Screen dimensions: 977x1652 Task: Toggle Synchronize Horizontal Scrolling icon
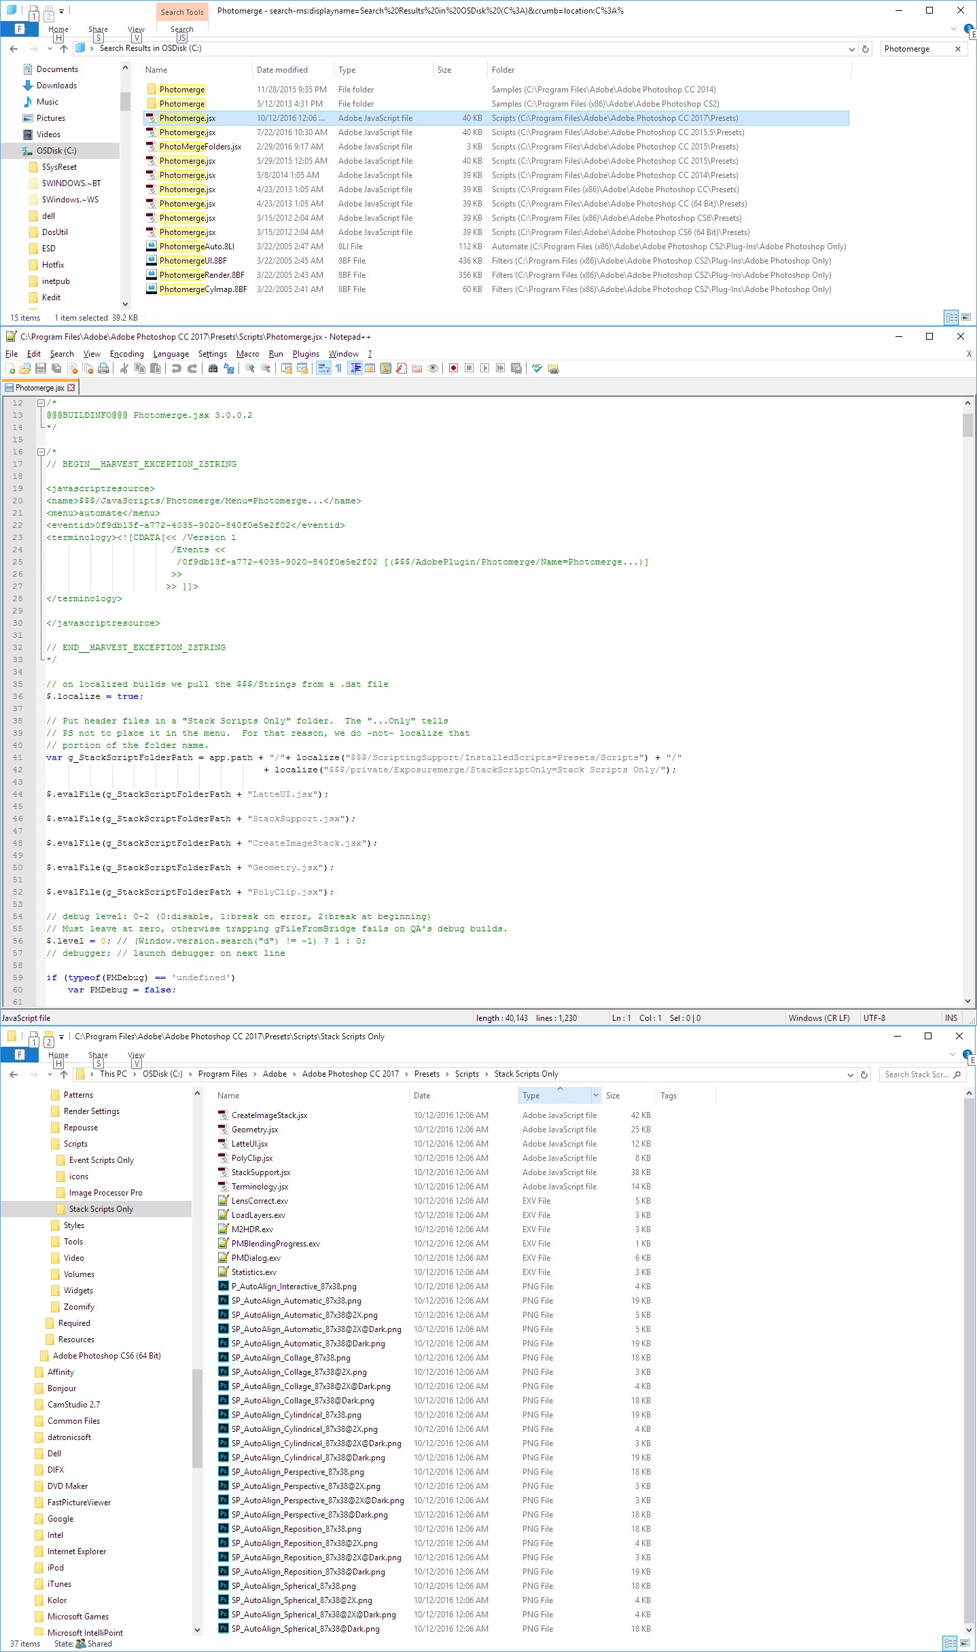point(302,368)
